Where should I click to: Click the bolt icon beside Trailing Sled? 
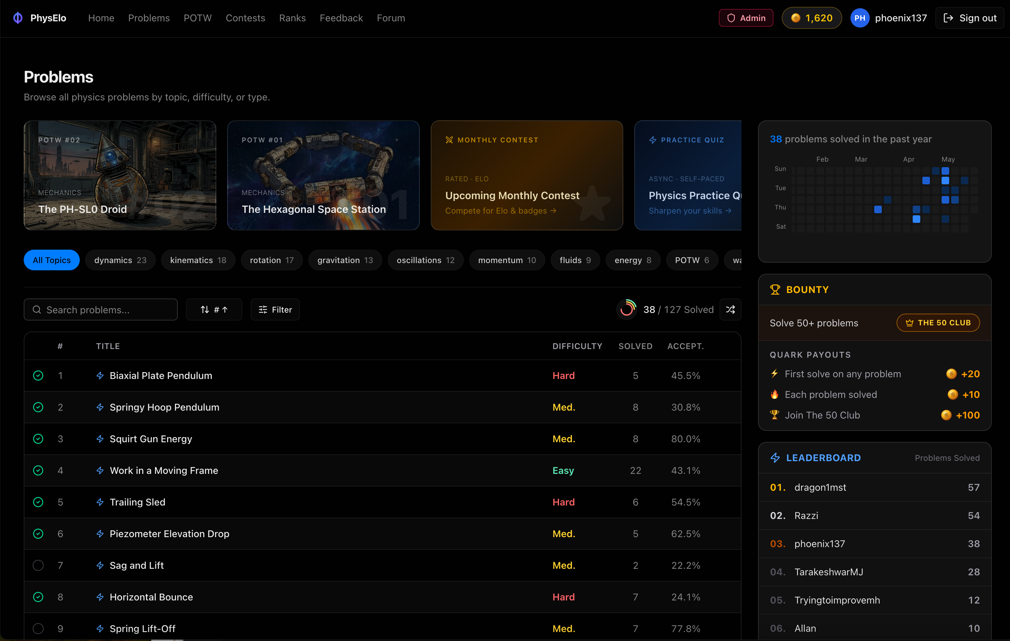(x=100, y=502)
